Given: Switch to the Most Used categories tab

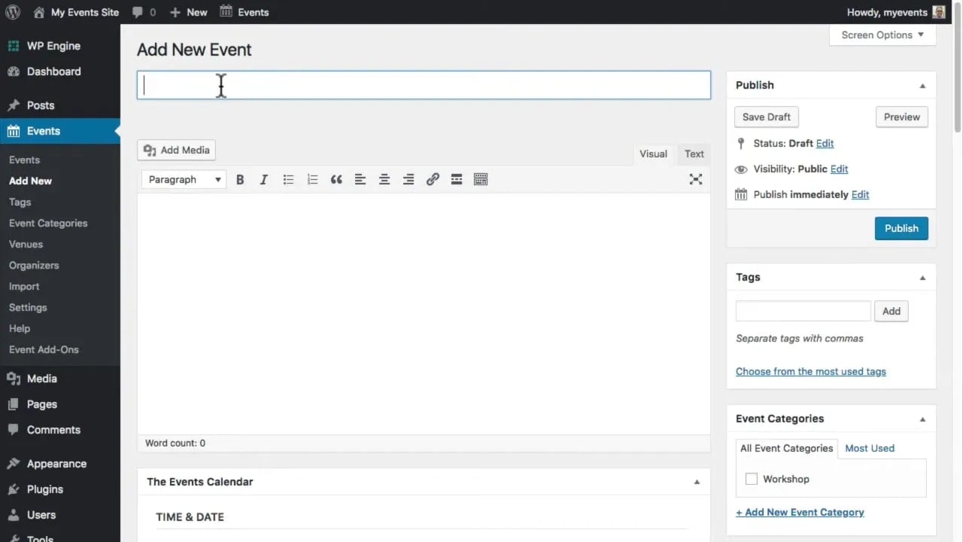Looking at the screenshot, I should tap(870, 448).
